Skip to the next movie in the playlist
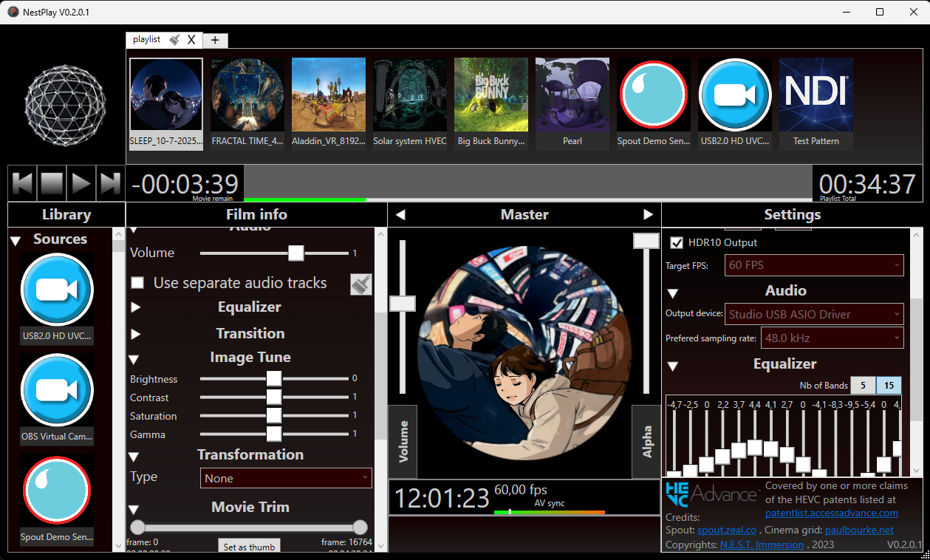This screenshot has width=930, height=560. coord(110,182)
